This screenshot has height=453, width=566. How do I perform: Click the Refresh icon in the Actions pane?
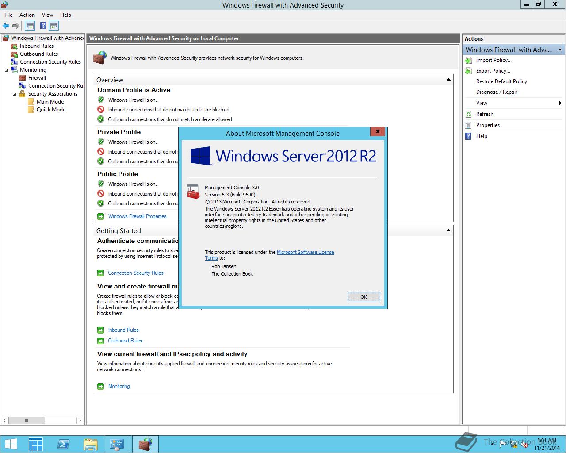coord(468,114)
